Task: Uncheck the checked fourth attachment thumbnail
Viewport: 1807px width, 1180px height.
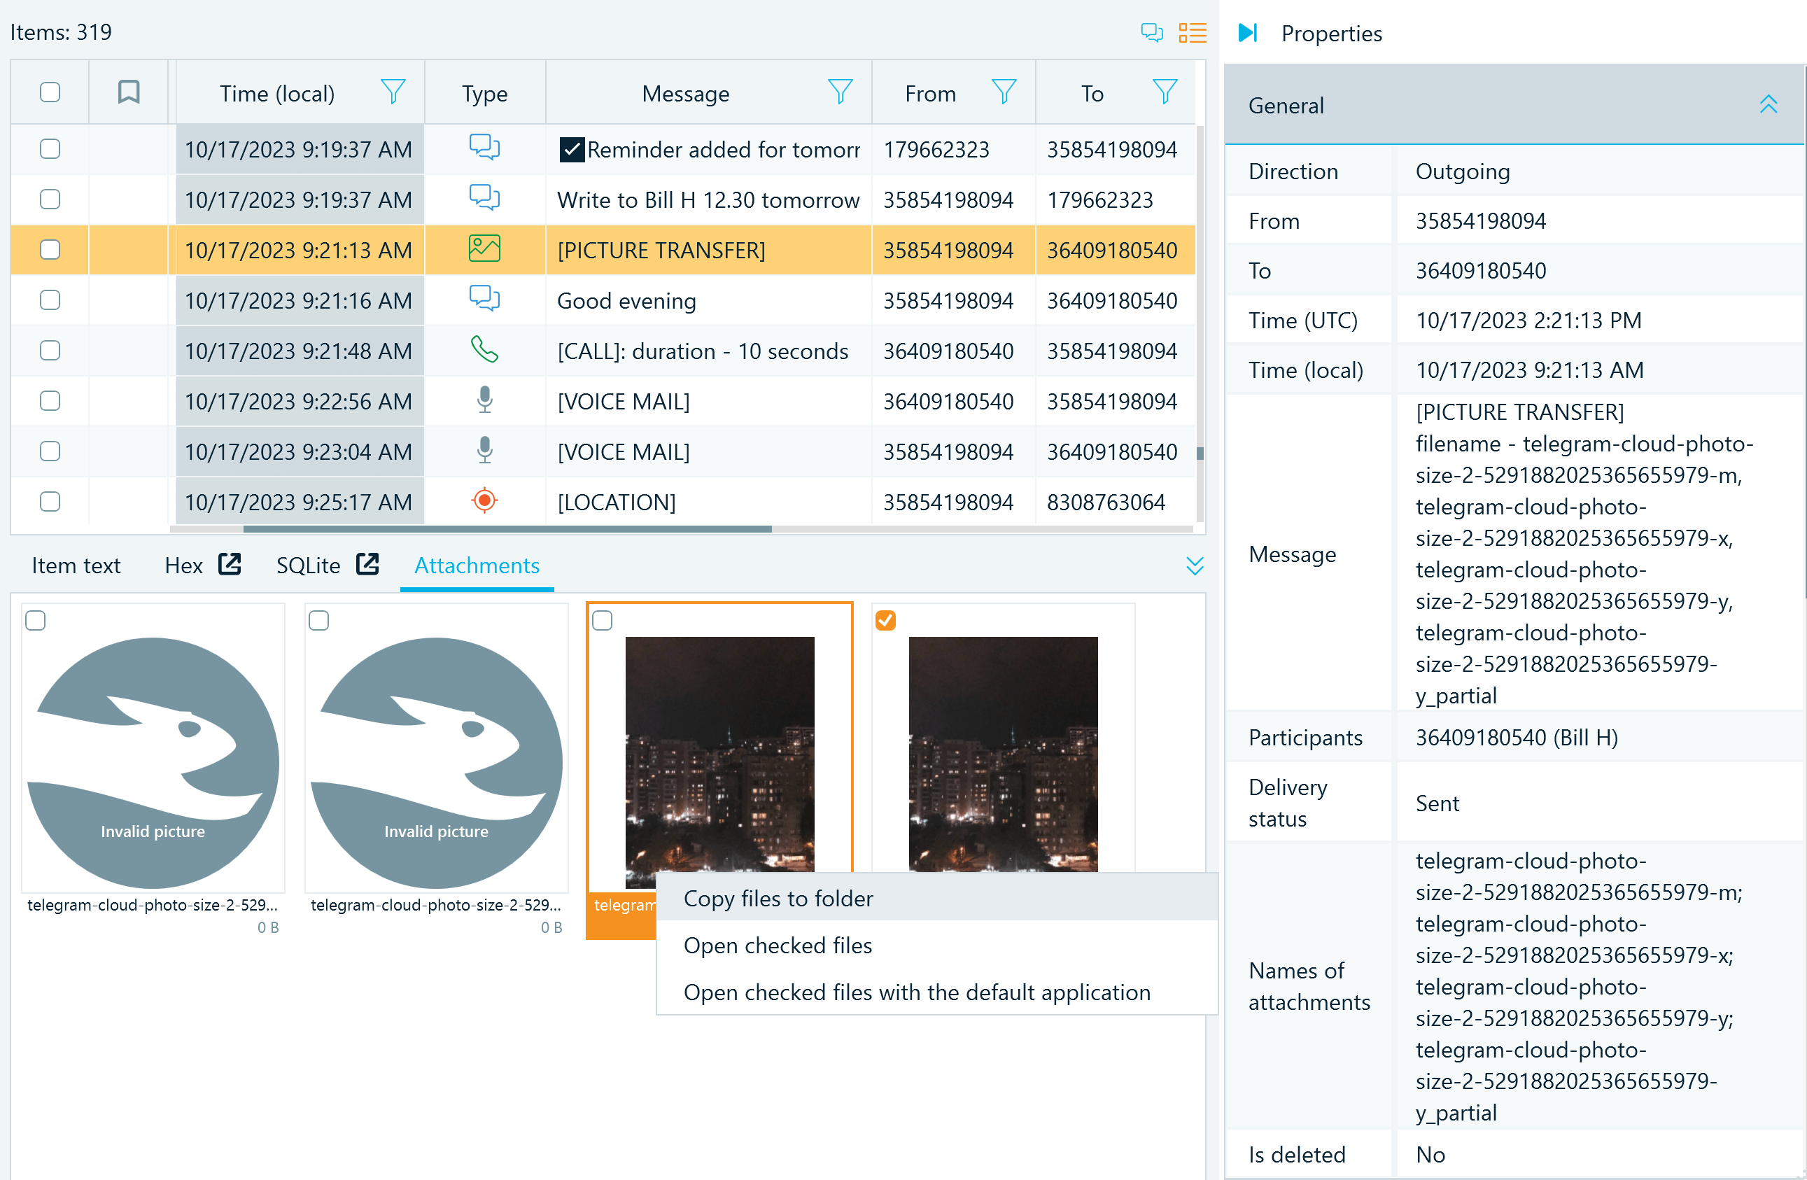Action: click(x=885, y=620)
